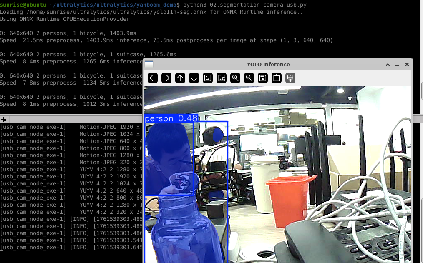Click the [INFO] line with timestamp 1761539303.541
423x263 pixels.
[71, 240]
